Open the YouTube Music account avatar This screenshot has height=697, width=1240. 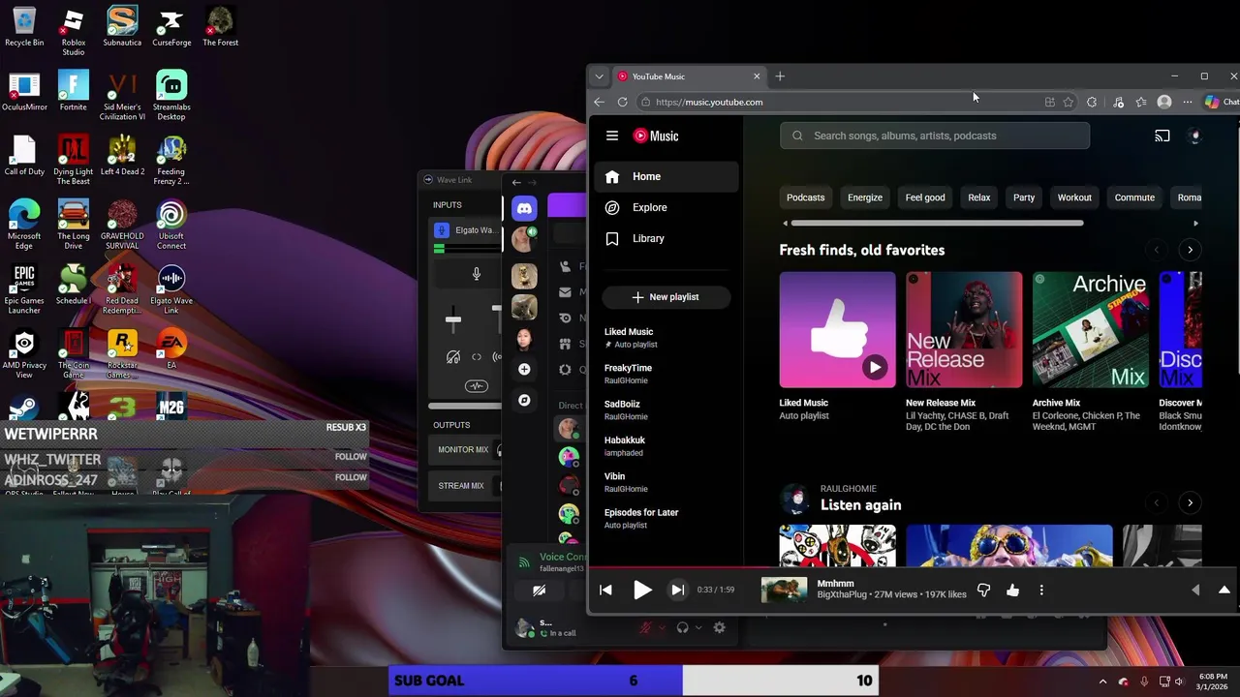tap(1194, 136)
